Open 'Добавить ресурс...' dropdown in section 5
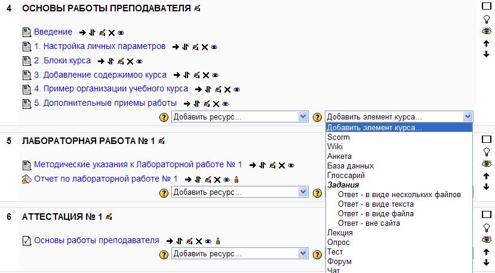 [240, 192]
